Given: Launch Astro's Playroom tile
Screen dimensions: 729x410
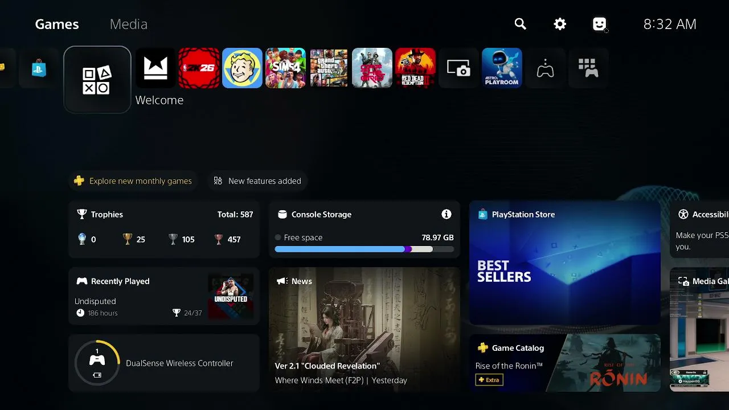Looking at the screenshot, I should [502, 68].
